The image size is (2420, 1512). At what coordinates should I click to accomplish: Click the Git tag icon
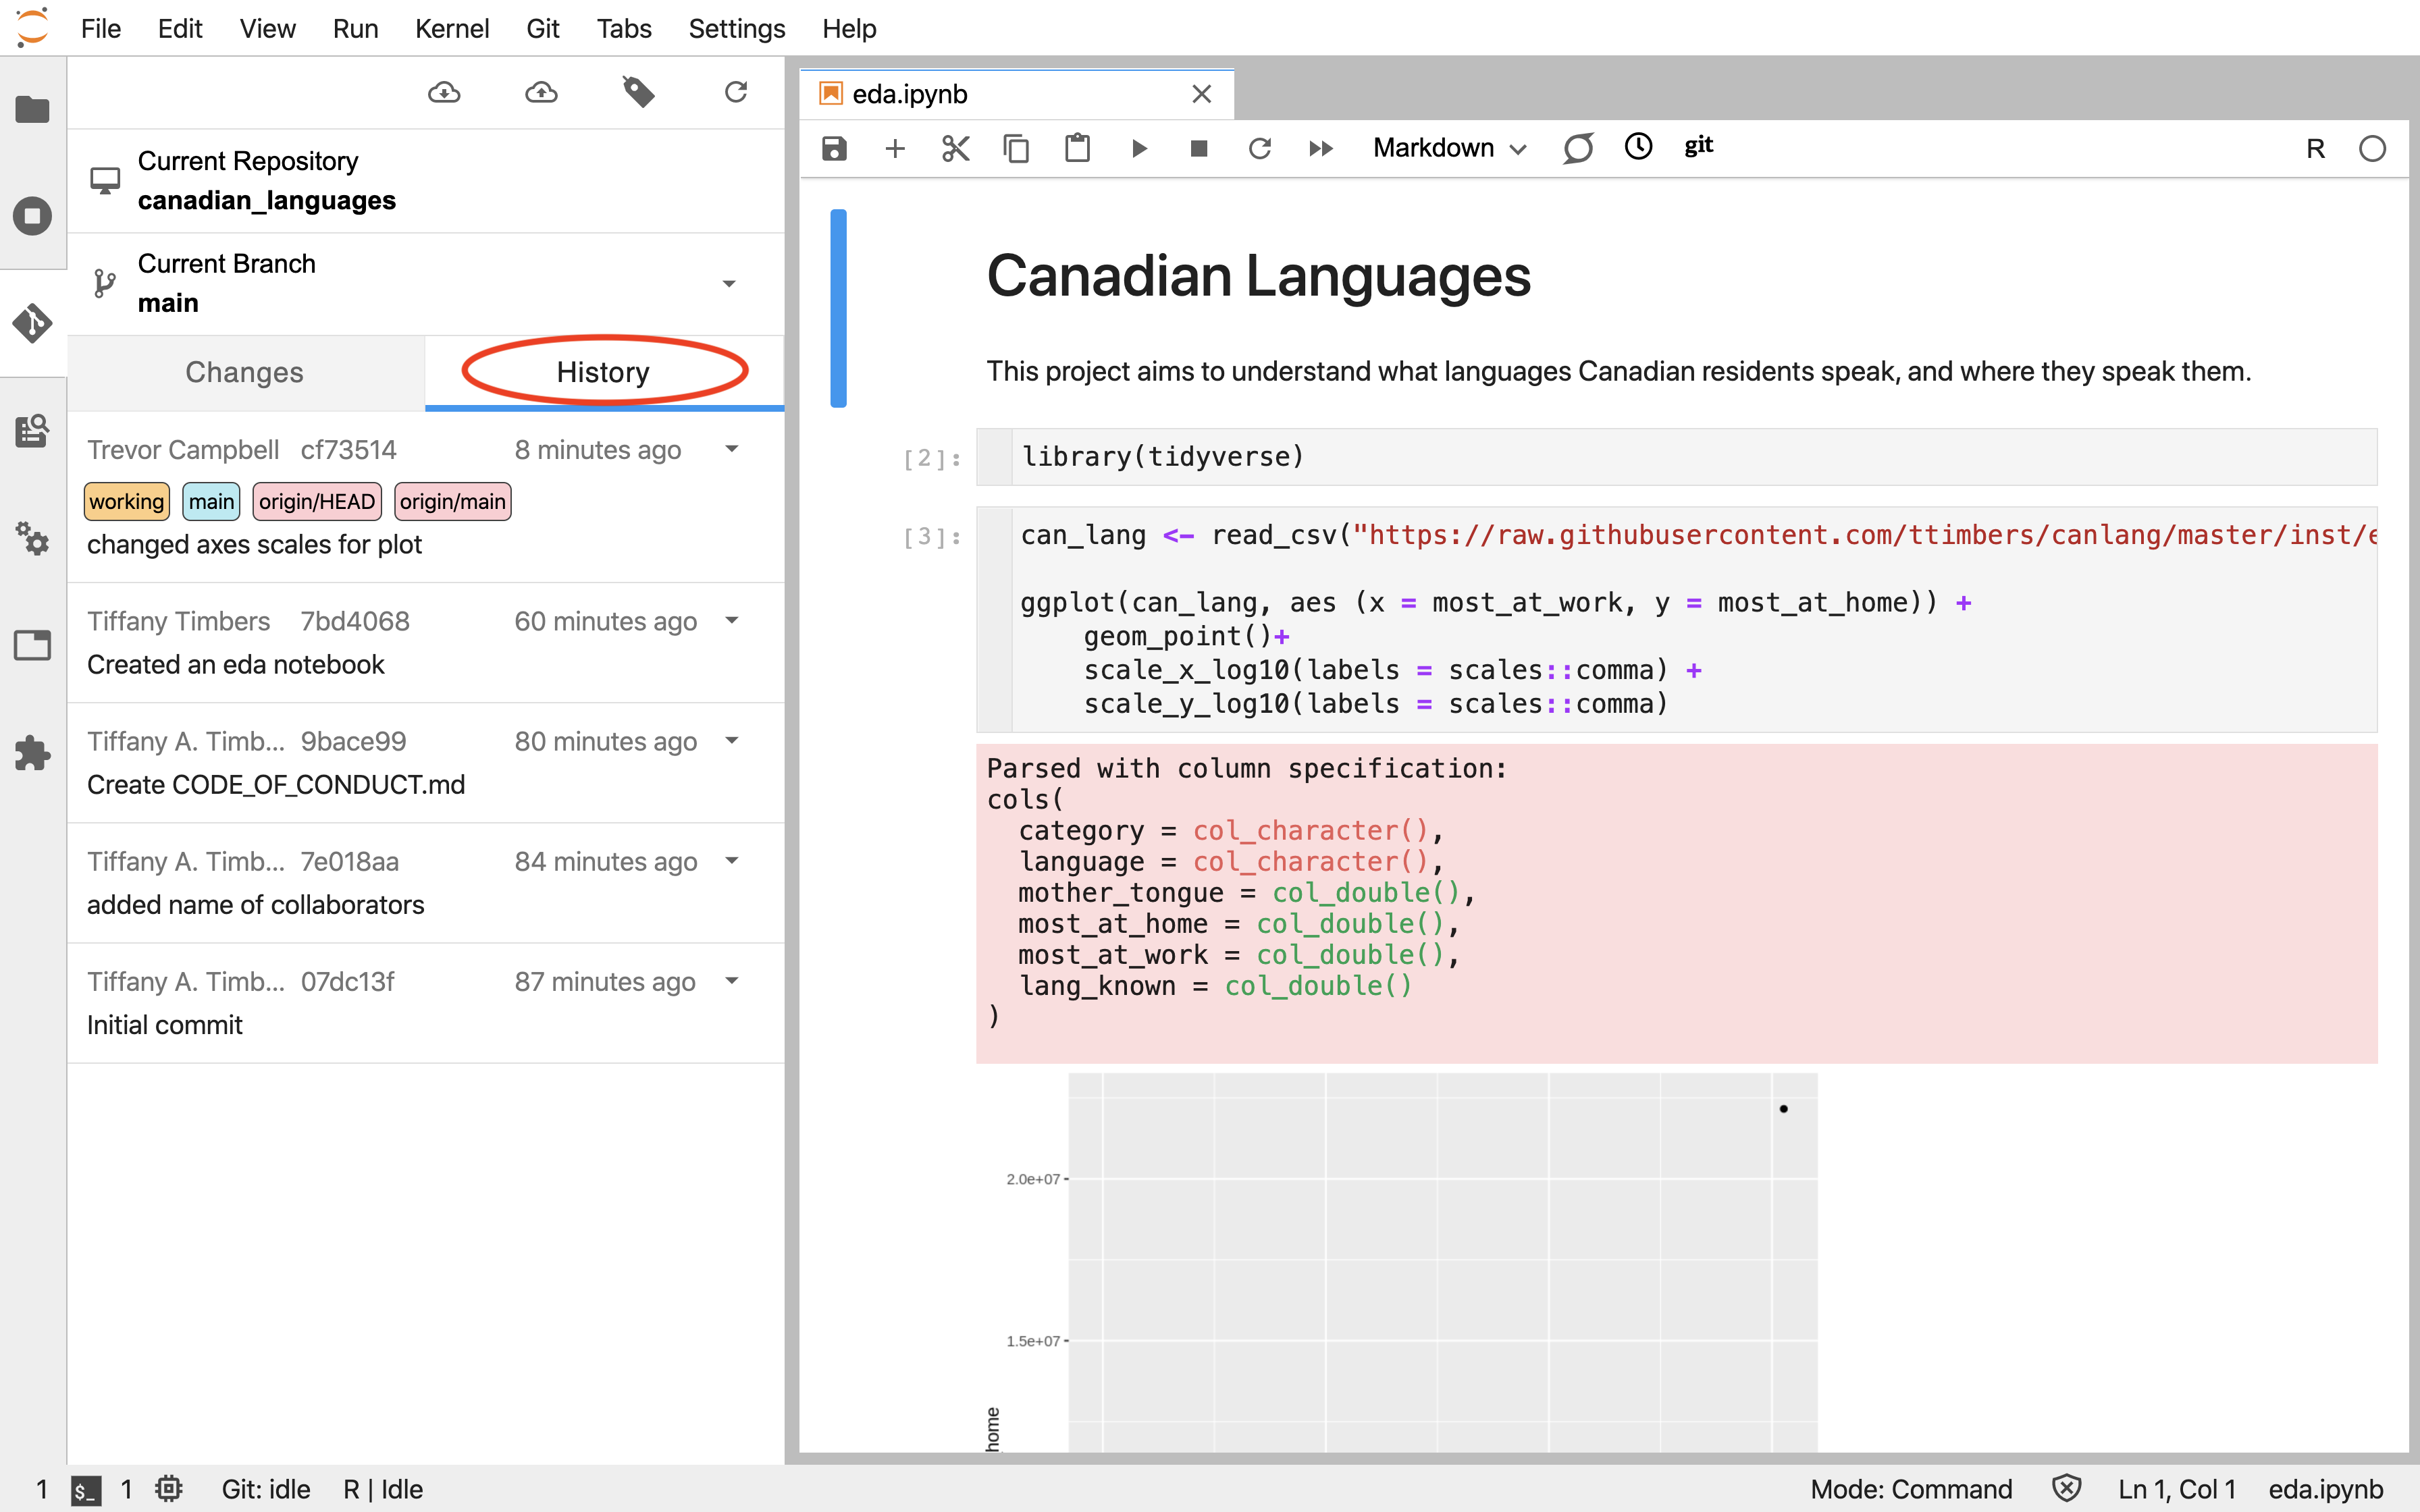[x=638, y=93]
